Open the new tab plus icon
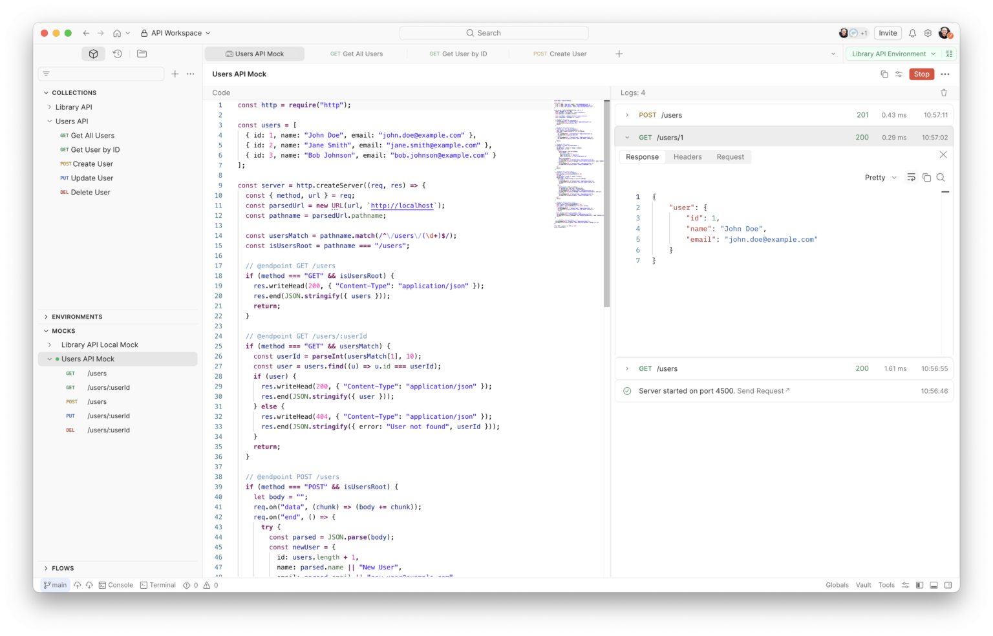This screenshot has width=993, height=636. point(619,54)
